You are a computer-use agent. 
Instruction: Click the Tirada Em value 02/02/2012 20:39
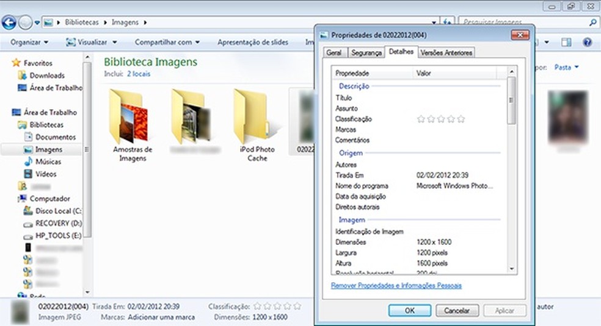(442, 175)
